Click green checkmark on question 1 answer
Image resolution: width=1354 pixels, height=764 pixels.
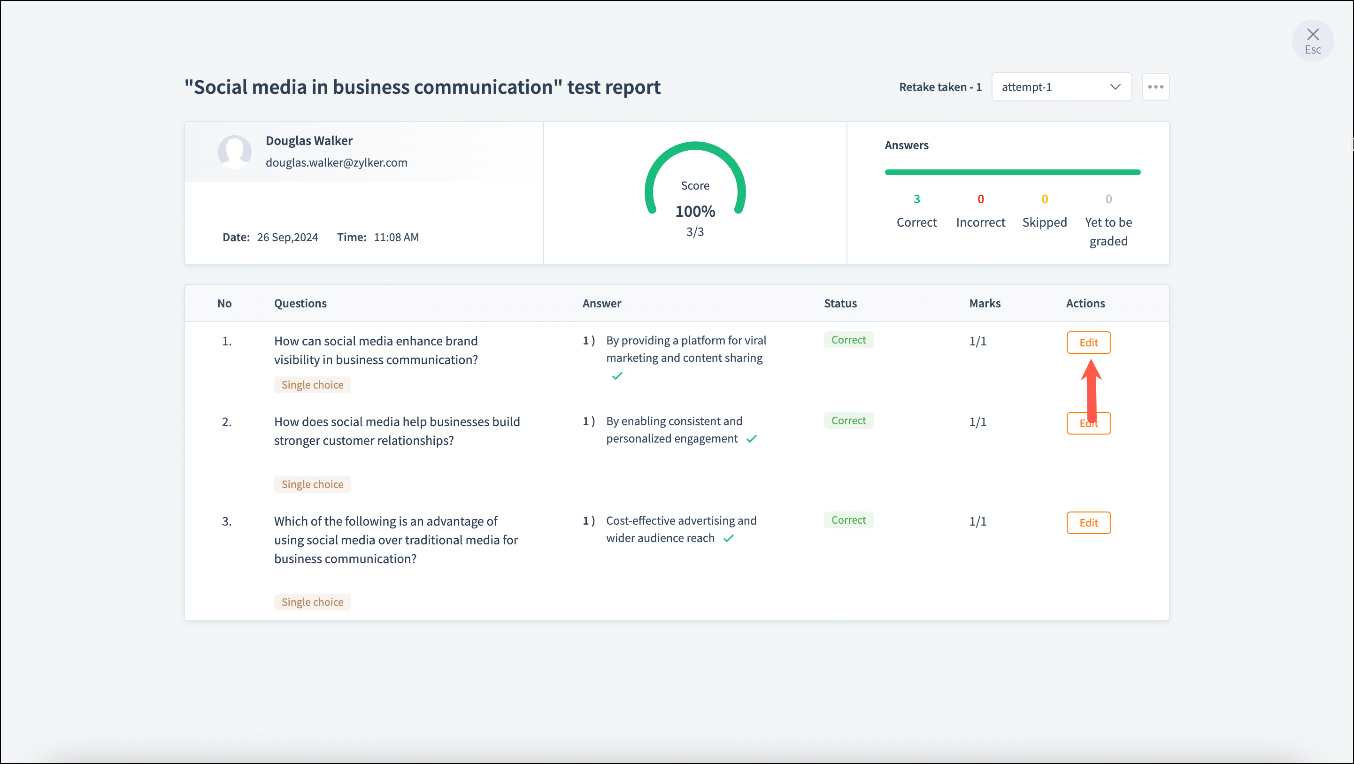click(617, 376)
